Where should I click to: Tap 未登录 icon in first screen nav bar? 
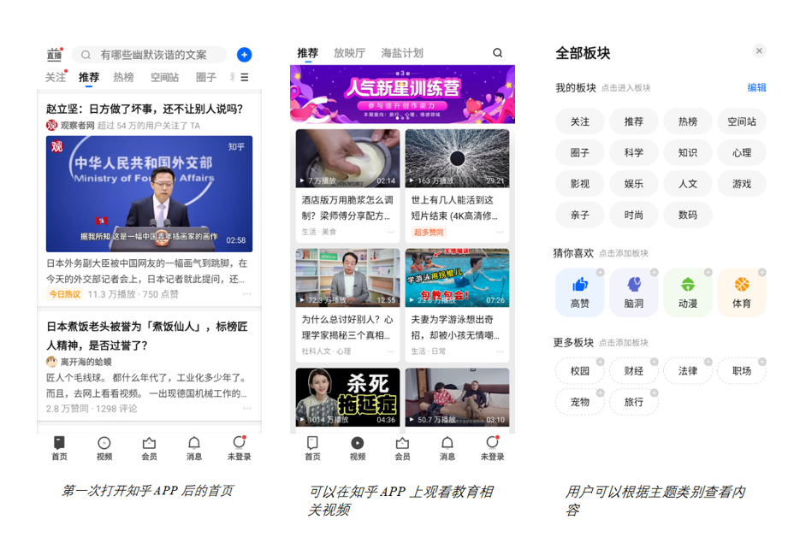239,448
